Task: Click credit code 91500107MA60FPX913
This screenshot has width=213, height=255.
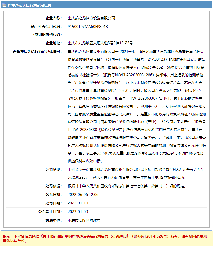Action: coord(88,27)
